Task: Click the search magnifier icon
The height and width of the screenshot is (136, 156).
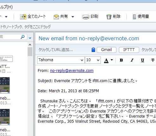Action: (23, 37)
